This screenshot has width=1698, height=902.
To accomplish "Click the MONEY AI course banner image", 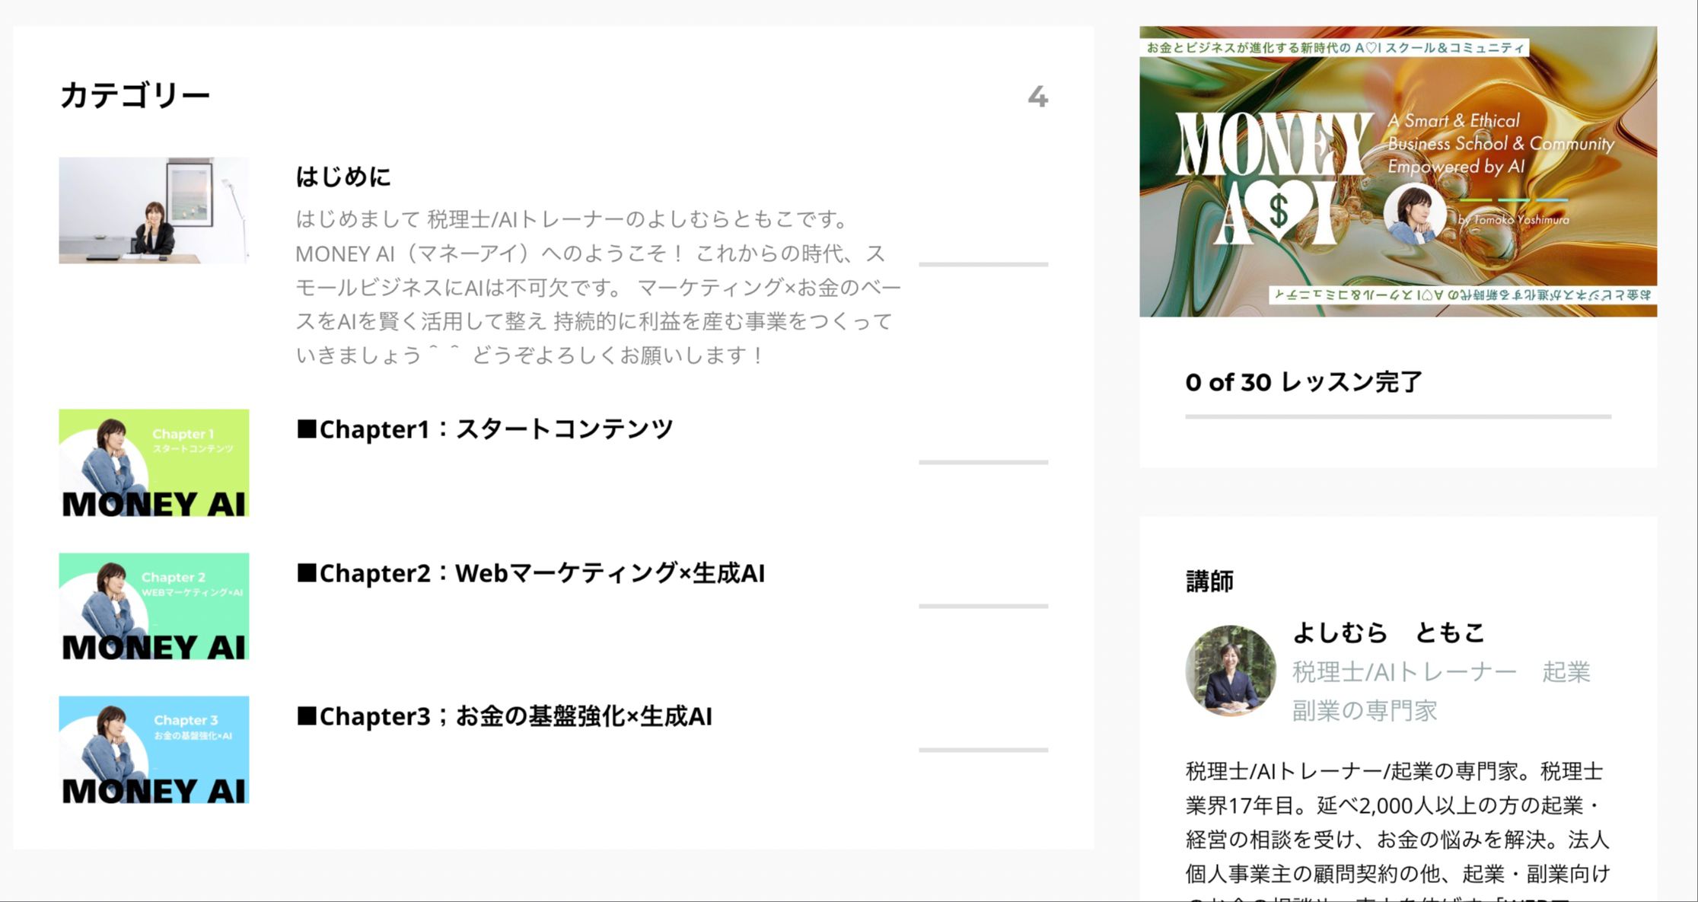I will point(1397,171).
